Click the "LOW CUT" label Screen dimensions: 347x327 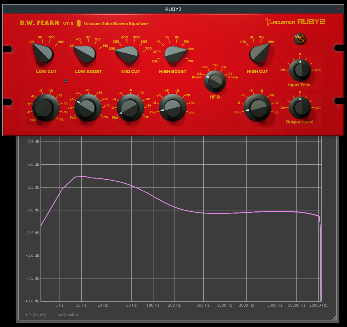tap(46, 71)
